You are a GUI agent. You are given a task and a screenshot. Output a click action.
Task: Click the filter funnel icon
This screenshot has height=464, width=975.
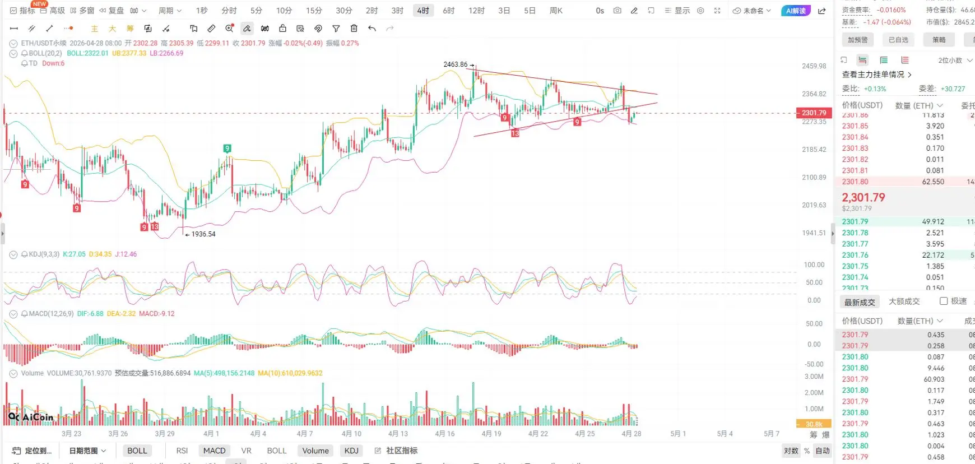336,29
